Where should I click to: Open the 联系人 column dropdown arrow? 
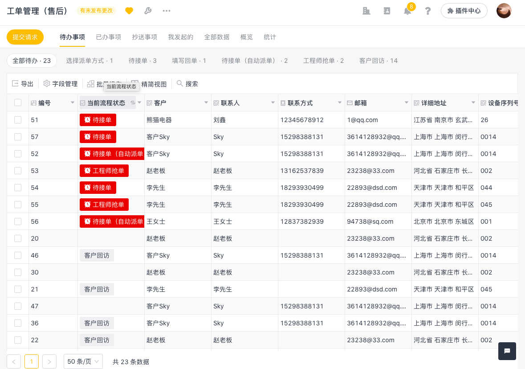273,102
